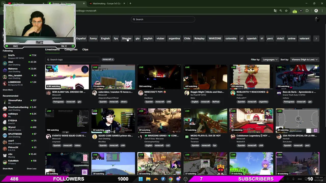Open Viewers (High to Low) sort dropdown
The width and height of the screenshot is (326, 183).
pyautogui.click(x=304, y=59)
